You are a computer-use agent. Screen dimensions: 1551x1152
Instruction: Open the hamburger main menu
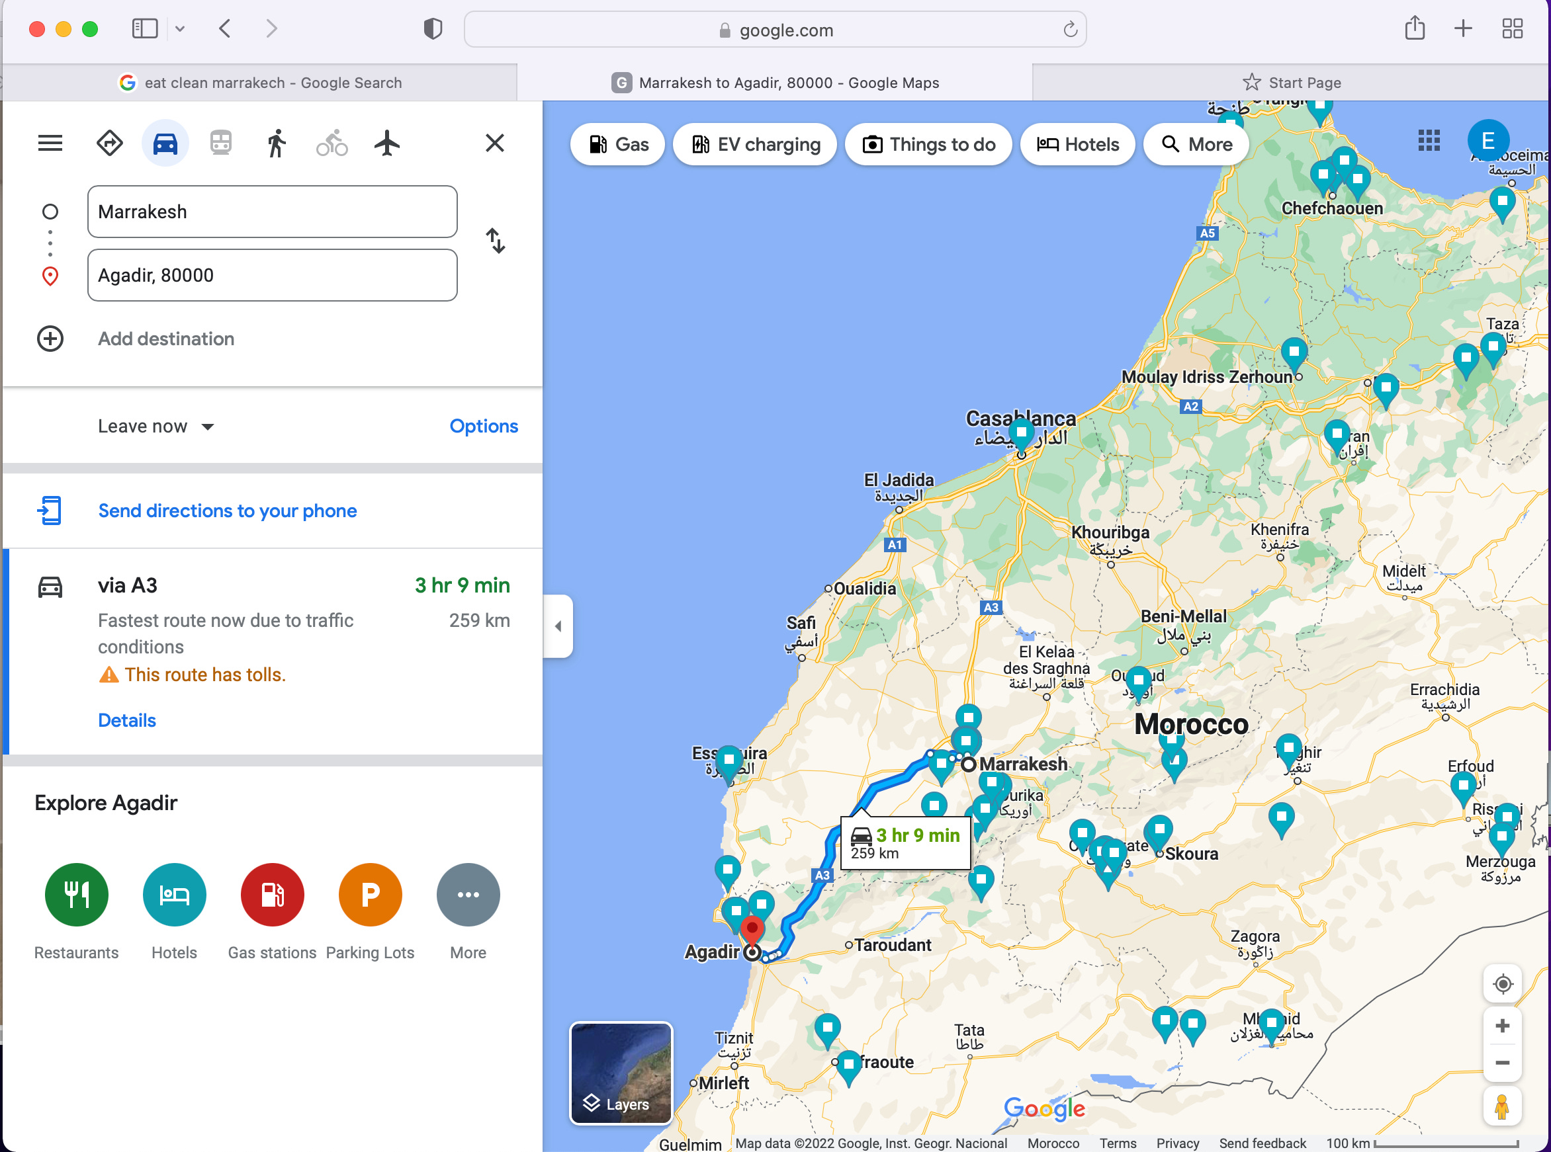pos(50,144)
